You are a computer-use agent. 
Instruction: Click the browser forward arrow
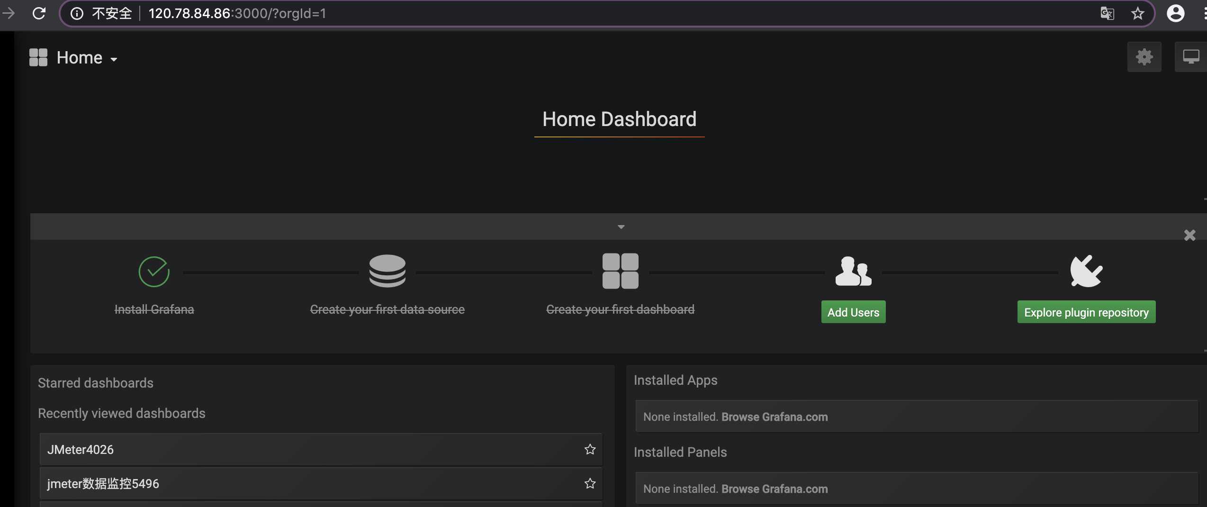pos(8,13)
